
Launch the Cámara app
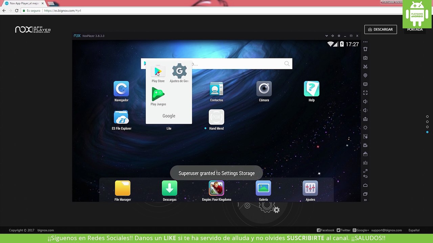point(264,91)
